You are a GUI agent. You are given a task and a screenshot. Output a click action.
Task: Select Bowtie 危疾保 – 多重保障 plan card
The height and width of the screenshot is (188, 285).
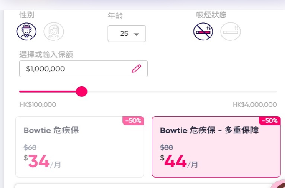[x=216, y=147]
